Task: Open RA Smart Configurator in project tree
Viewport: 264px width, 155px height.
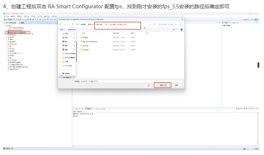Action: [x=18, y=32]
